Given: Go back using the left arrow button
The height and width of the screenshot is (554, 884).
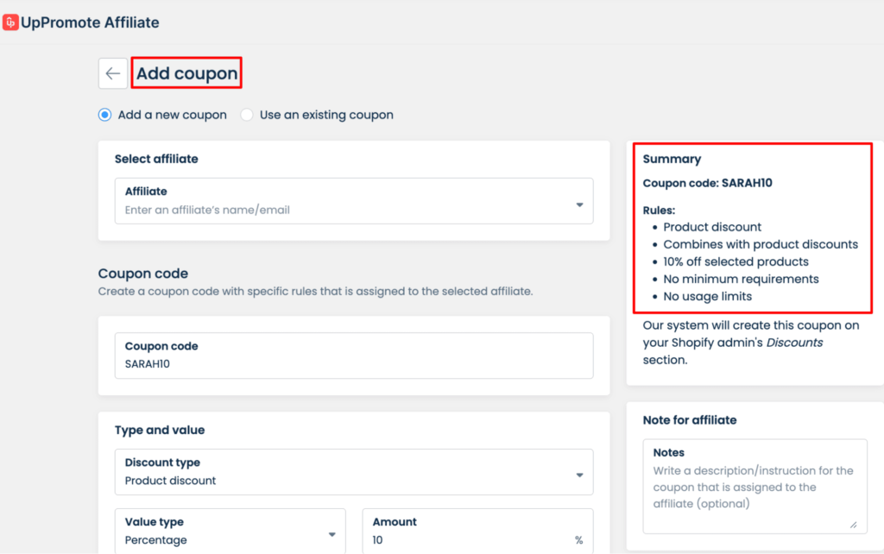Looking at the screenshot, I should pos(112,73).
